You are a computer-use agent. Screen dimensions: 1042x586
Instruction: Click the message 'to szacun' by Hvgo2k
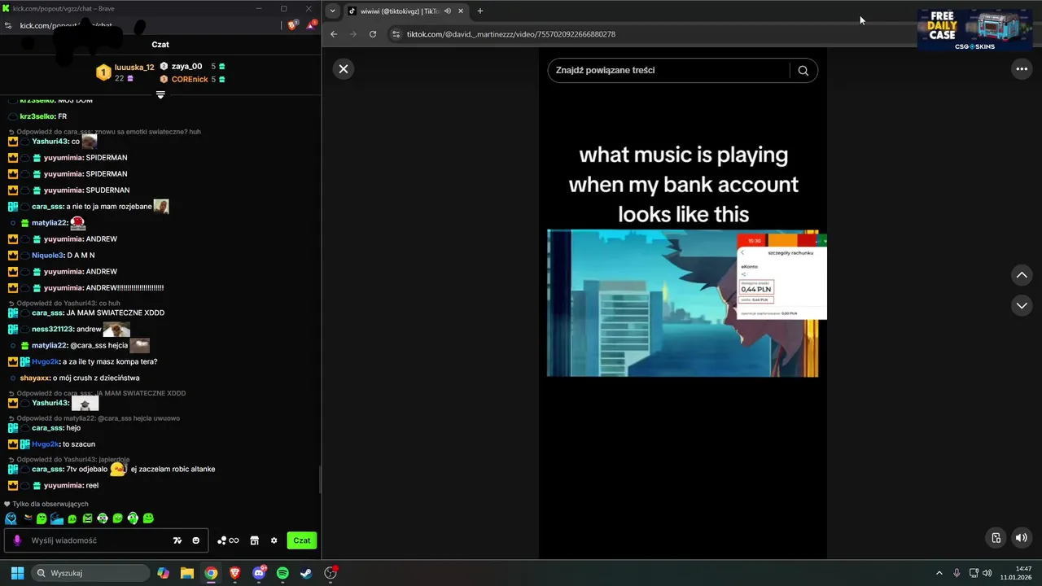pyautogui.click(x=79, y=444)
